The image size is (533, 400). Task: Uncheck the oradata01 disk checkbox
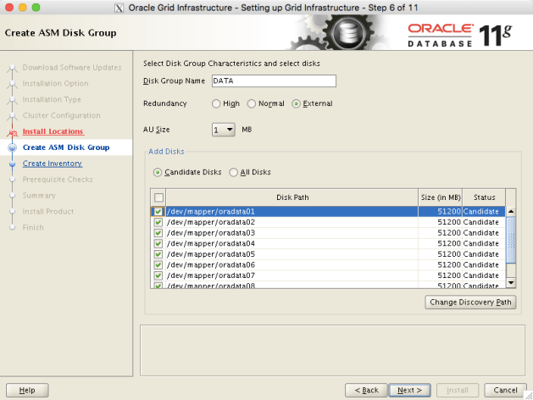coord(158,211)
